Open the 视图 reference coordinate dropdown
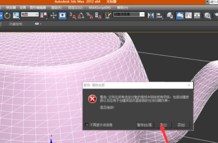 pos(30,15)
